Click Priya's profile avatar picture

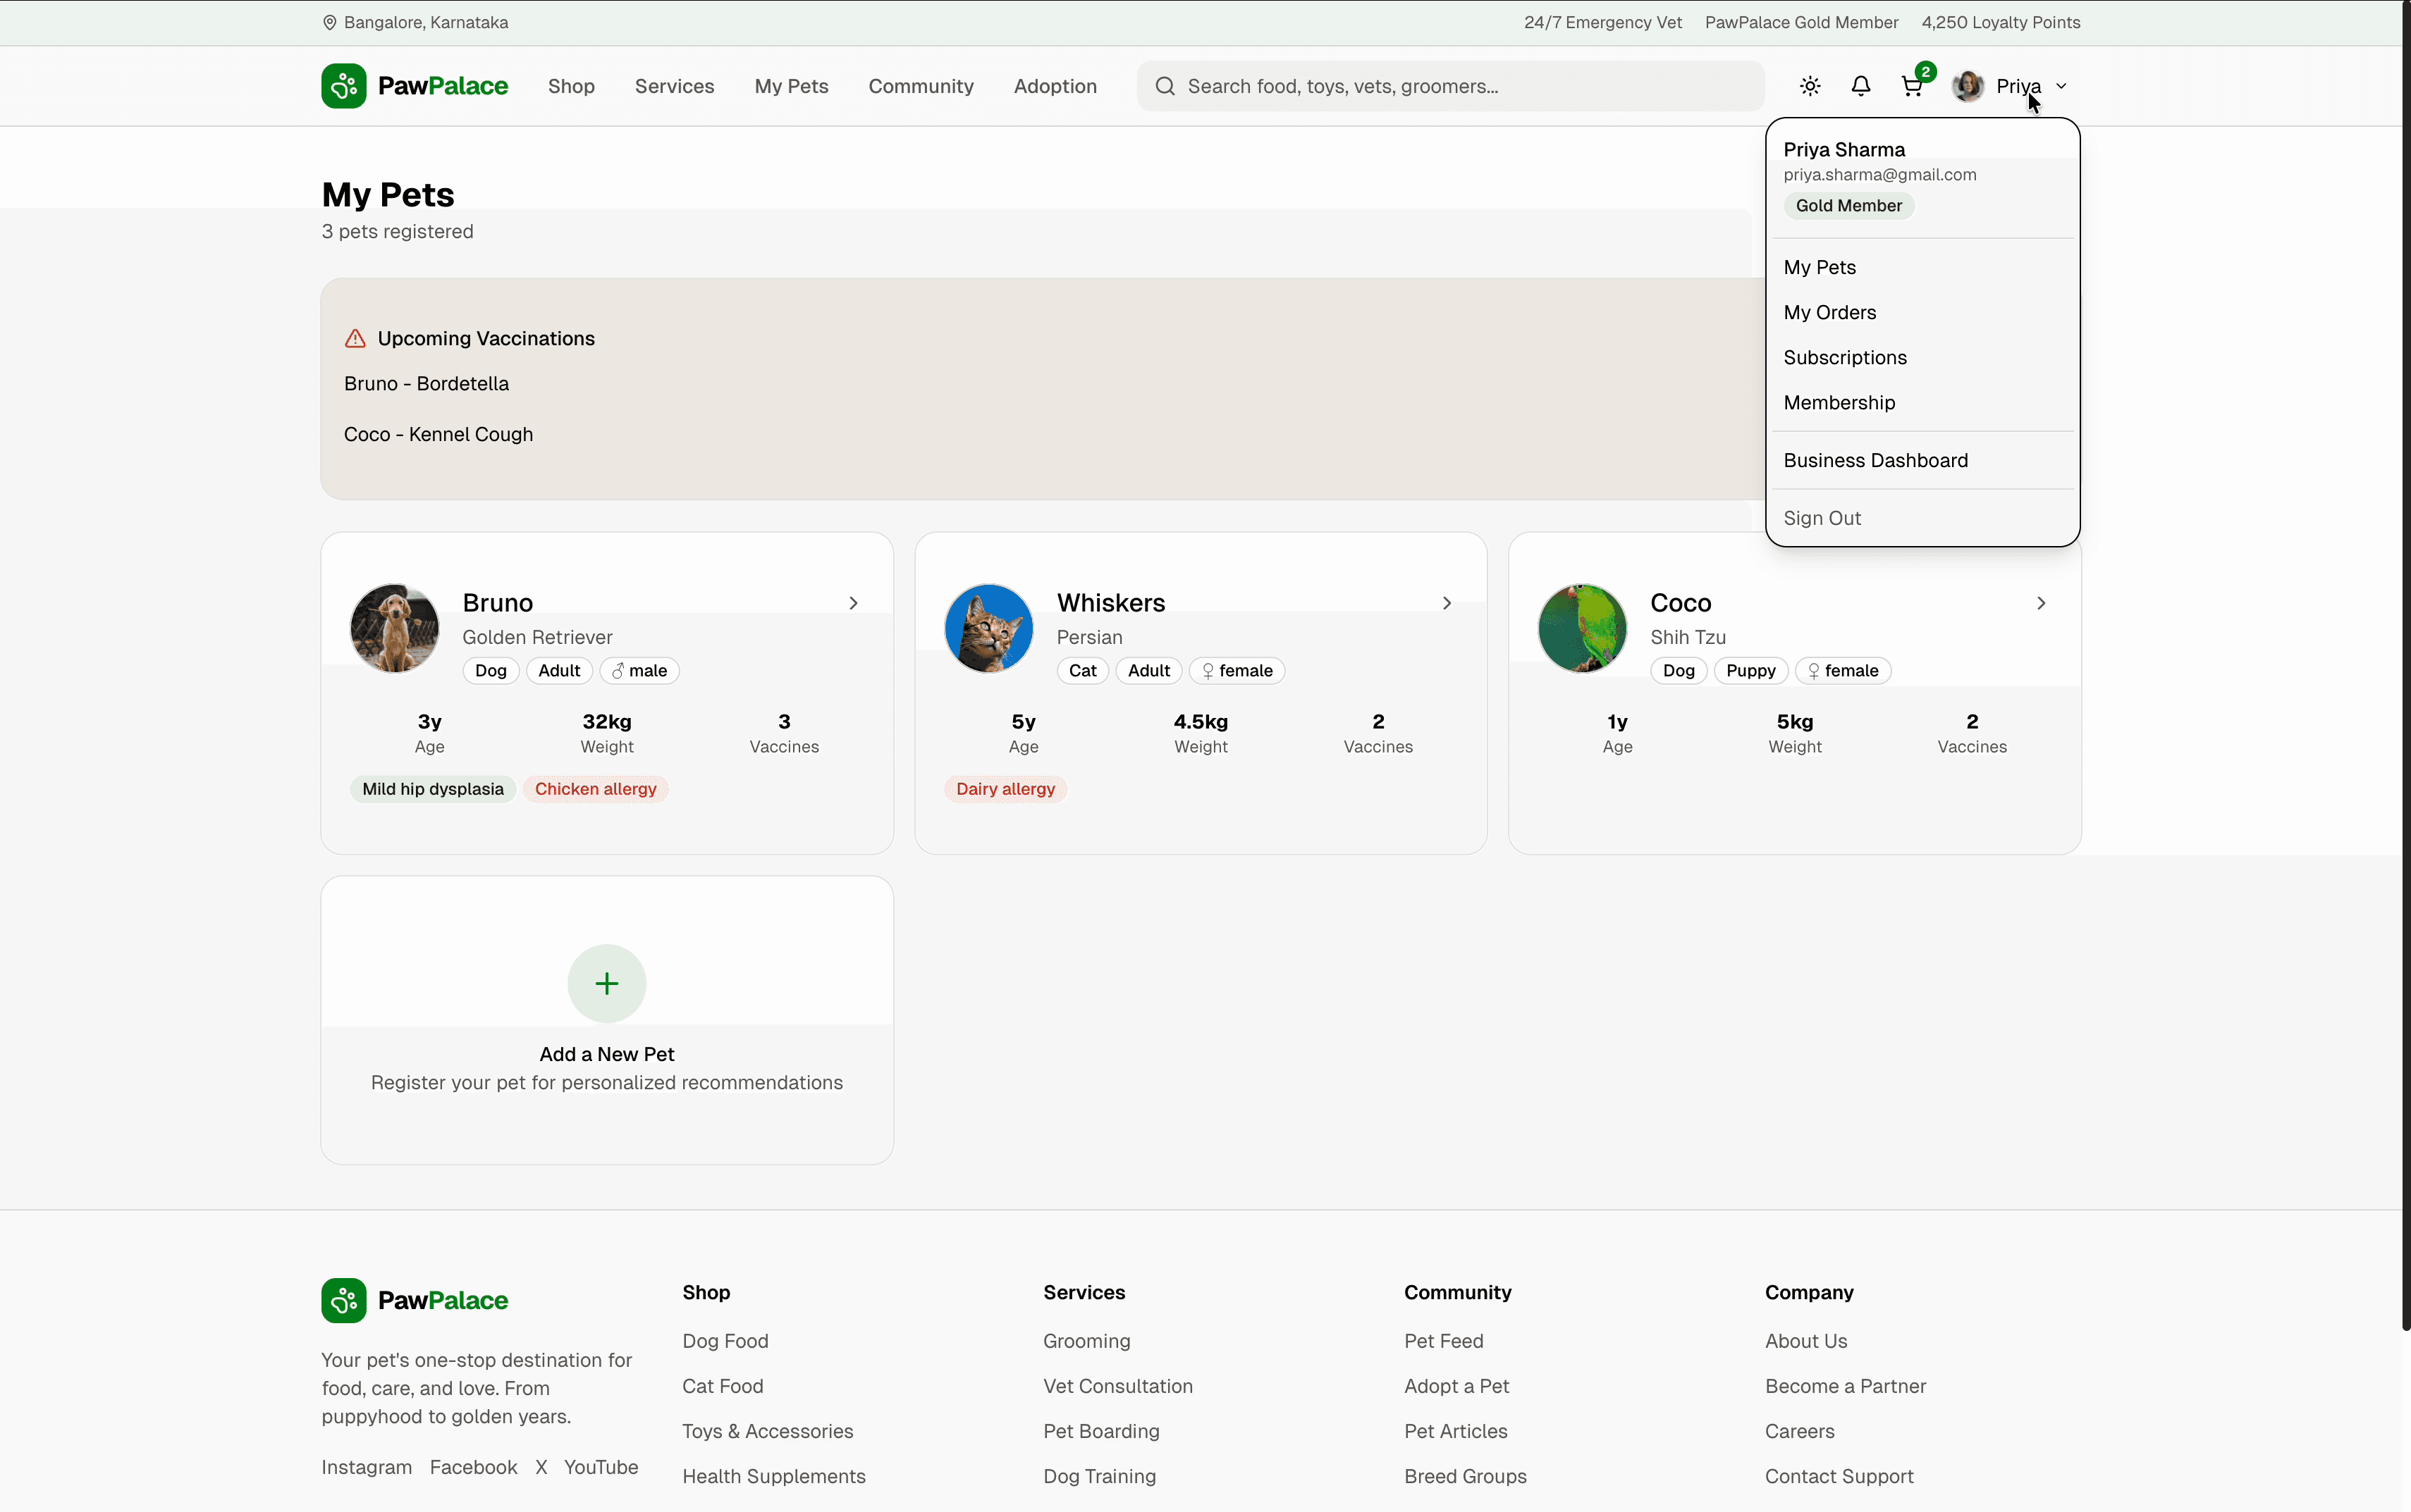[x=1968, y=86]
